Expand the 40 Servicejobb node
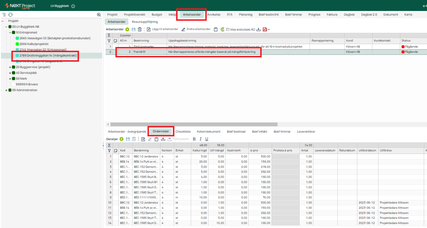 tap(10, 73)
